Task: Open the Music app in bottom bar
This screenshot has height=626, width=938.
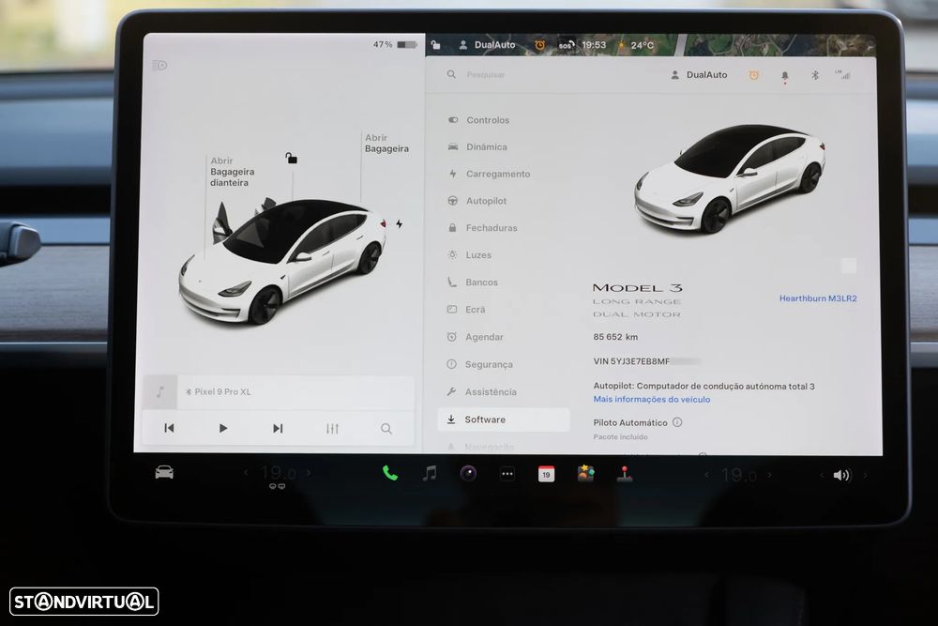Action: (430, 473)
